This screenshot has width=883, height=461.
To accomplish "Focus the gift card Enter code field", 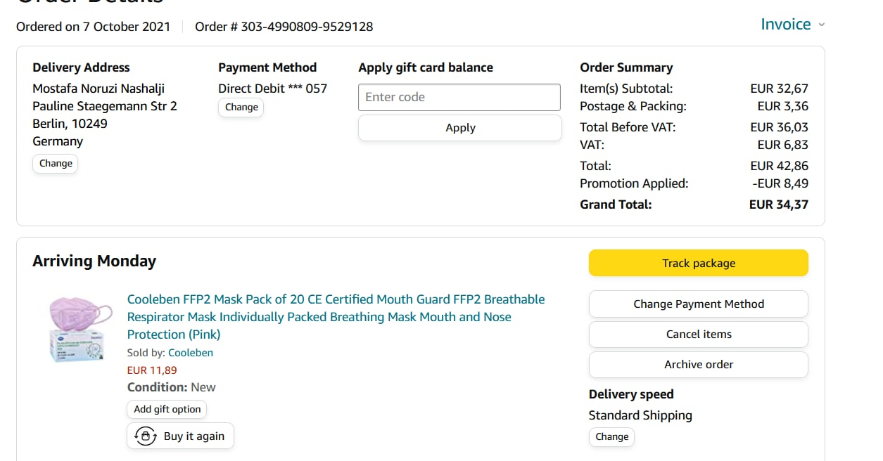I will [x=459, y=97].
